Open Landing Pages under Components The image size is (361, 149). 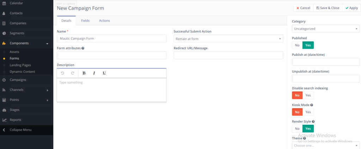pyautogui.click(x=20, y=65)
